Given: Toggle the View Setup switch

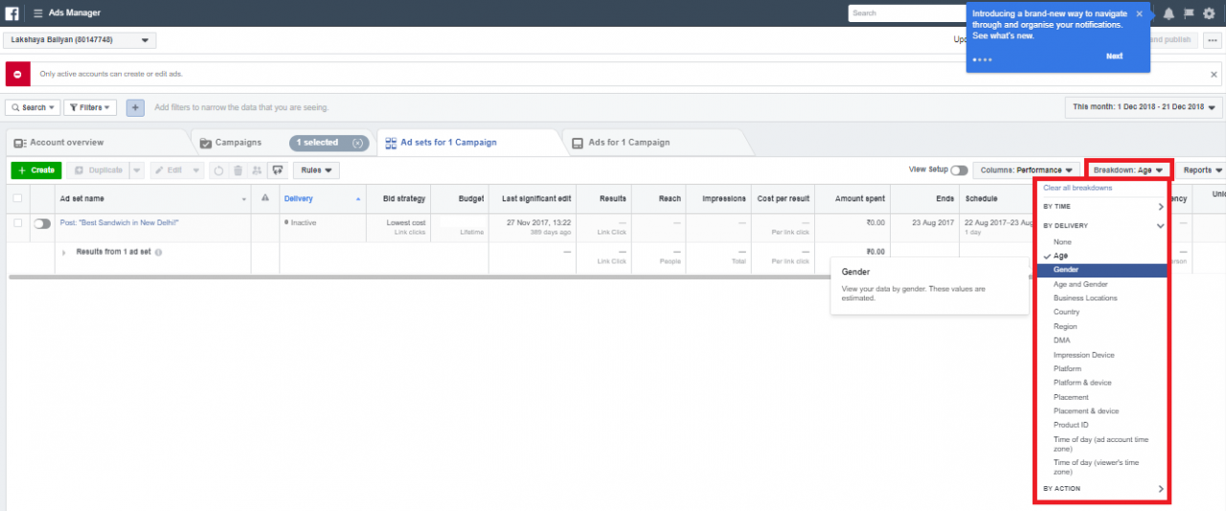Looking at the screenshot, I should (959, 170).
